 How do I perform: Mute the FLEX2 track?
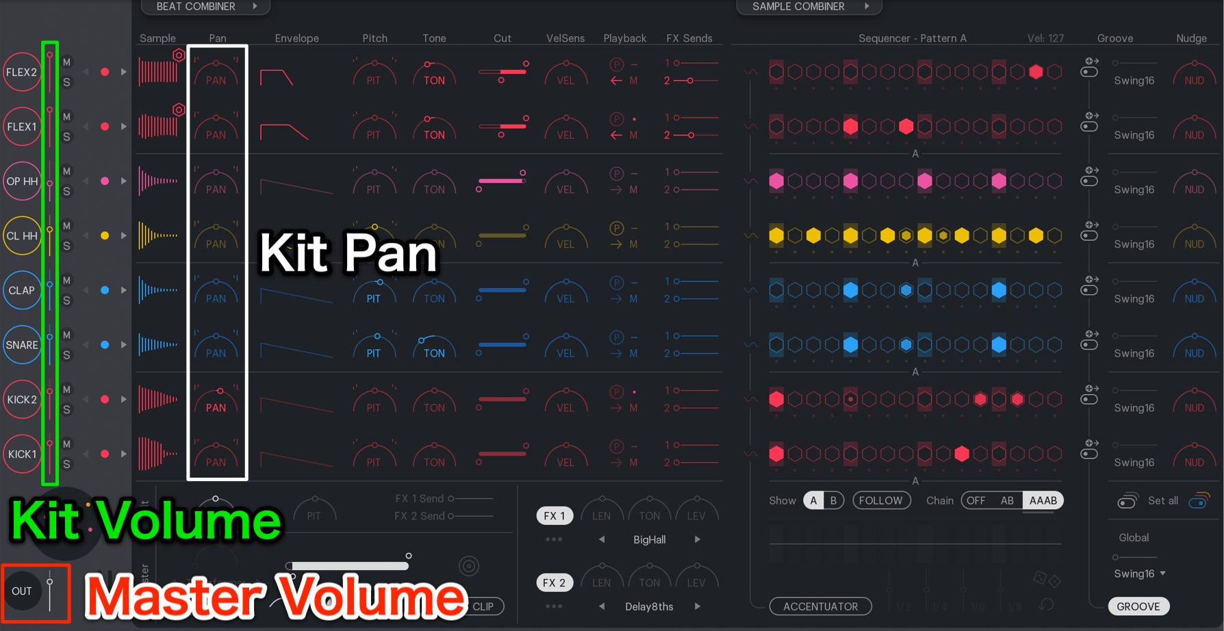click(66, 62)
